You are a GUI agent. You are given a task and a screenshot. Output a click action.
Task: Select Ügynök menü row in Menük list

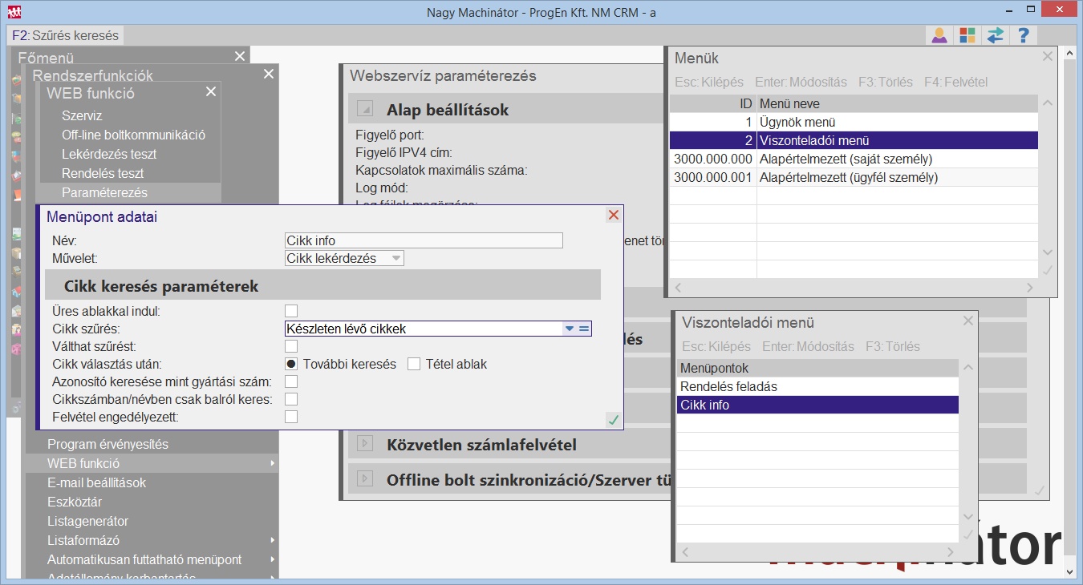click(854, 122)
